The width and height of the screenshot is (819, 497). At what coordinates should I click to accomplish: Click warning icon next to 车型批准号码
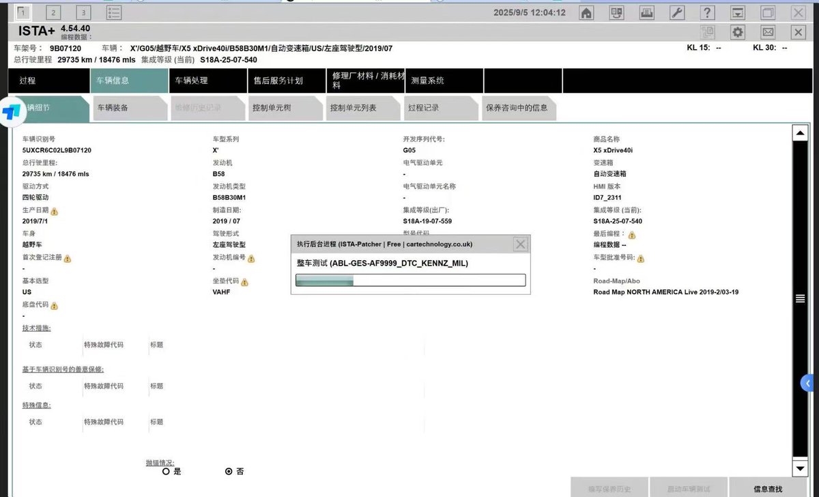[x=641, y=259]
